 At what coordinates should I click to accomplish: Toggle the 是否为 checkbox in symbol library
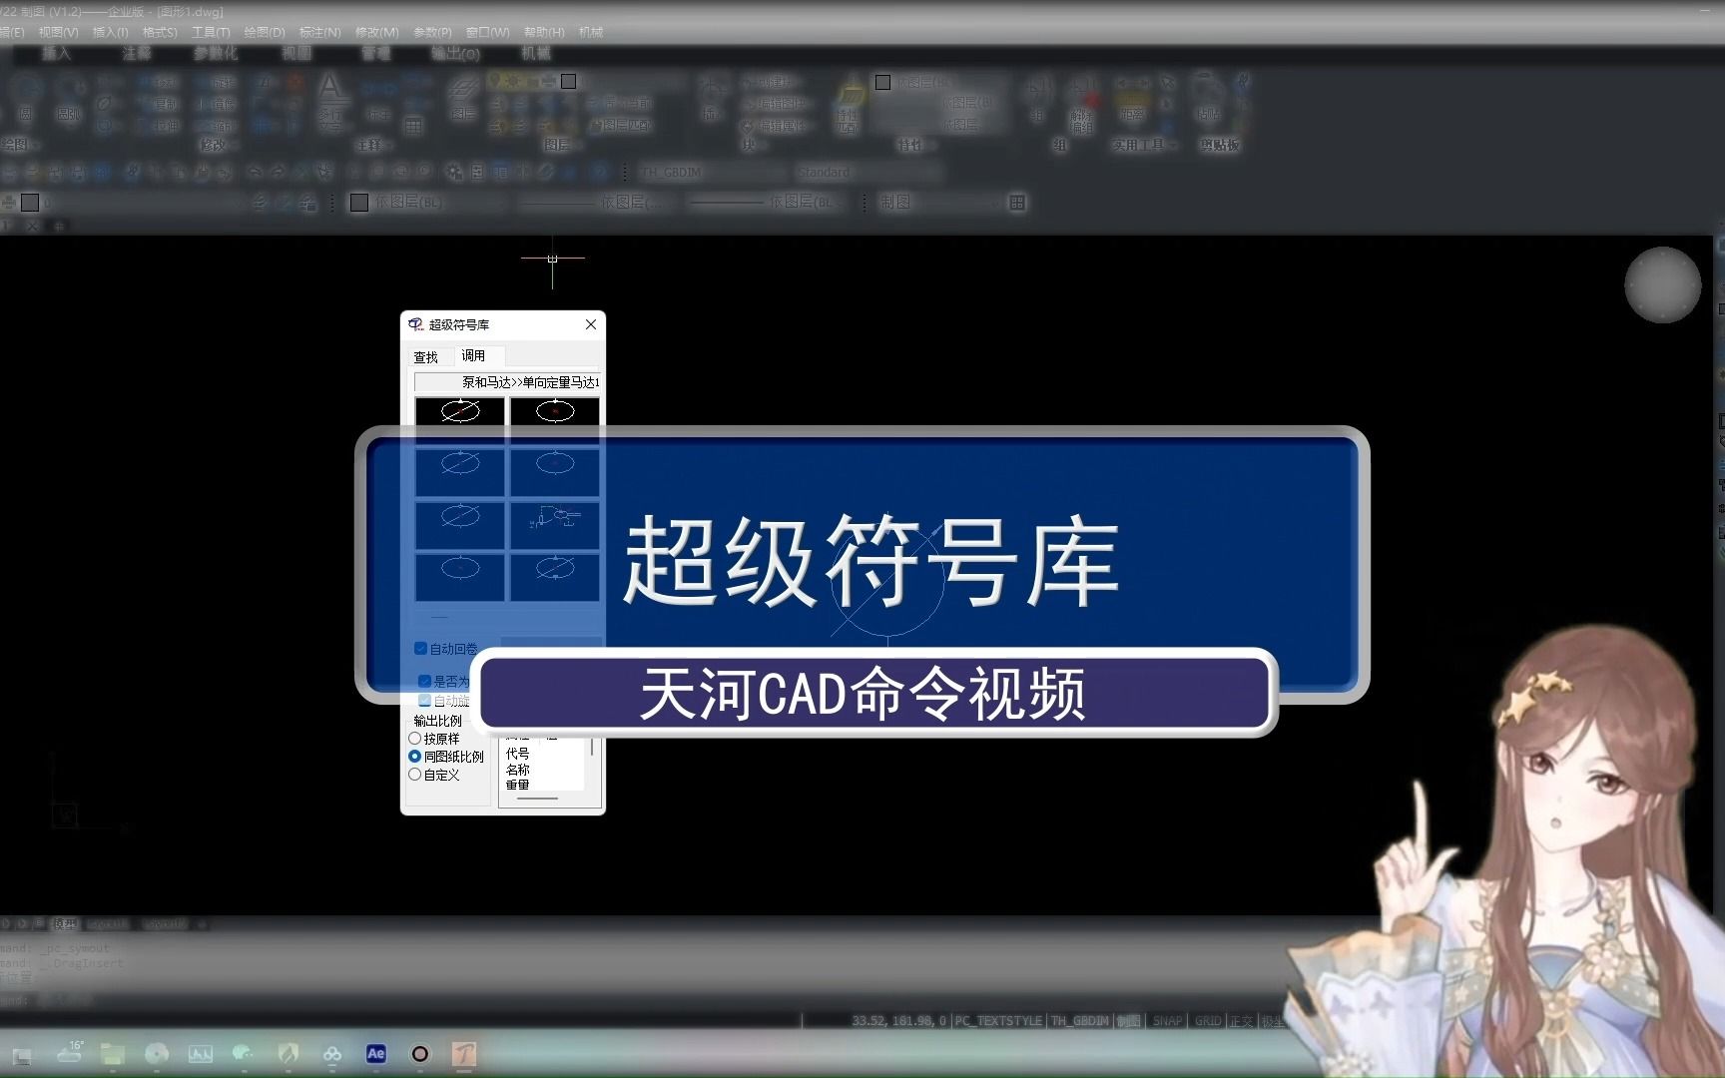pyautogui.click(x=424, y=681)
